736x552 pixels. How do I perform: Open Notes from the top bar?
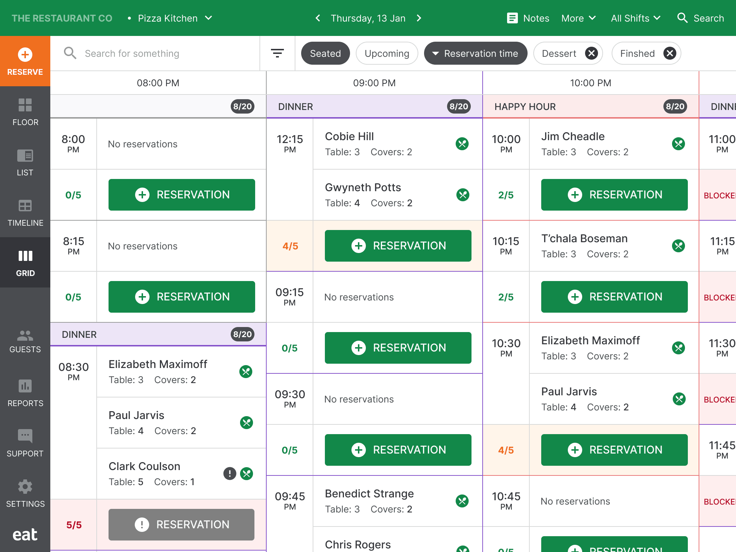point(528,18)
